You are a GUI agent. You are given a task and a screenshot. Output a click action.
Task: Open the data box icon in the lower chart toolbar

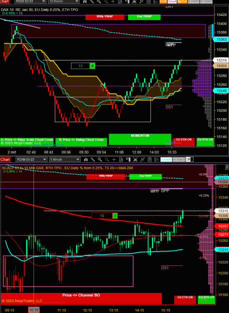(x=121, y=159)
